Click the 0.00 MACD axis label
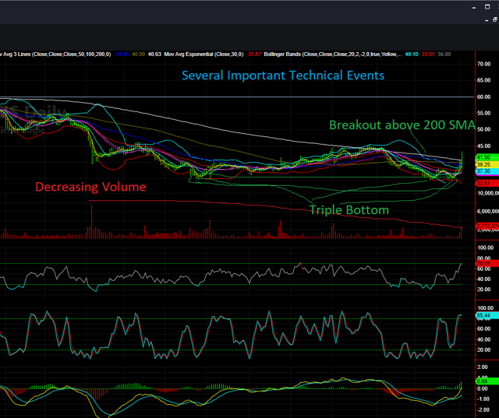The width and height of the screenshot is (499, 418). click(483, 388)
